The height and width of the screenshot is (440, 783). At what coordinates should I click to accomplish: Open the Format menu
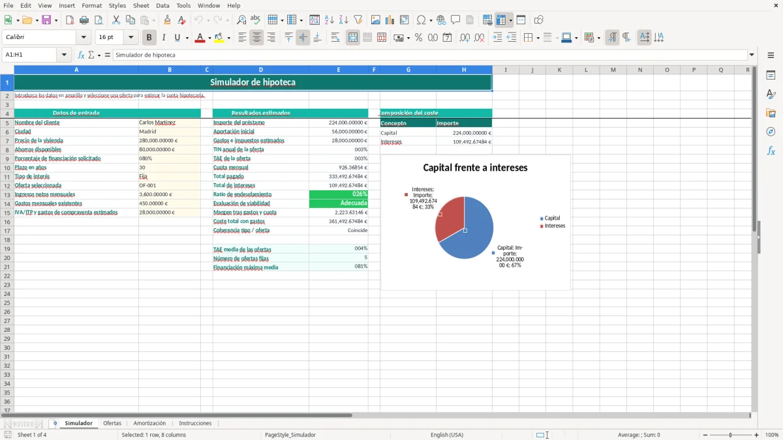point(91,5)
